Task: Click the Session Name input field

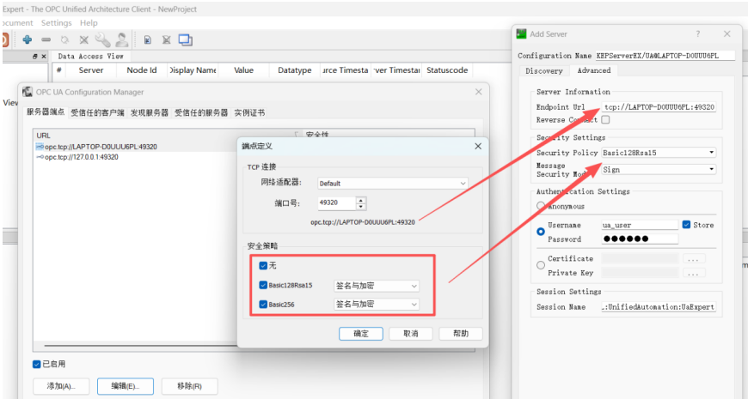Action: click(659, 307)
